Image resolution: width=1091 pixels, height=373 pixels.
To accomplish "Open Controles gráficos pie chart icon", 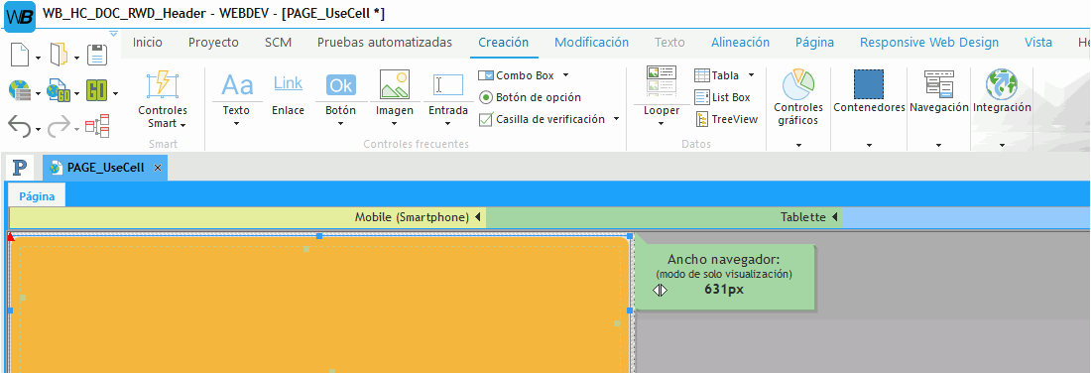I will point(798,85).
